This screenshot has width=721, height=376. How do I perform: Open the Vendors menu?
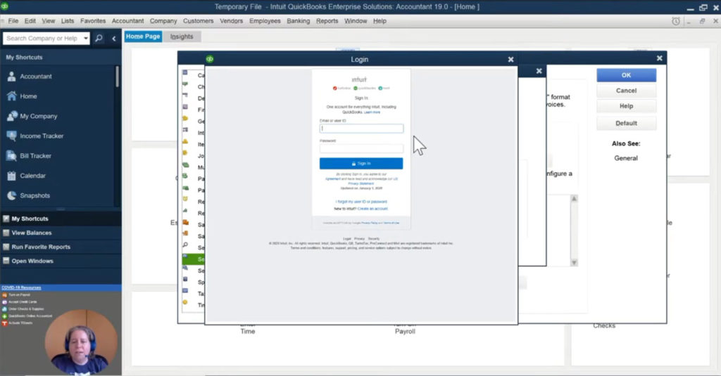(x=230, y=21)
